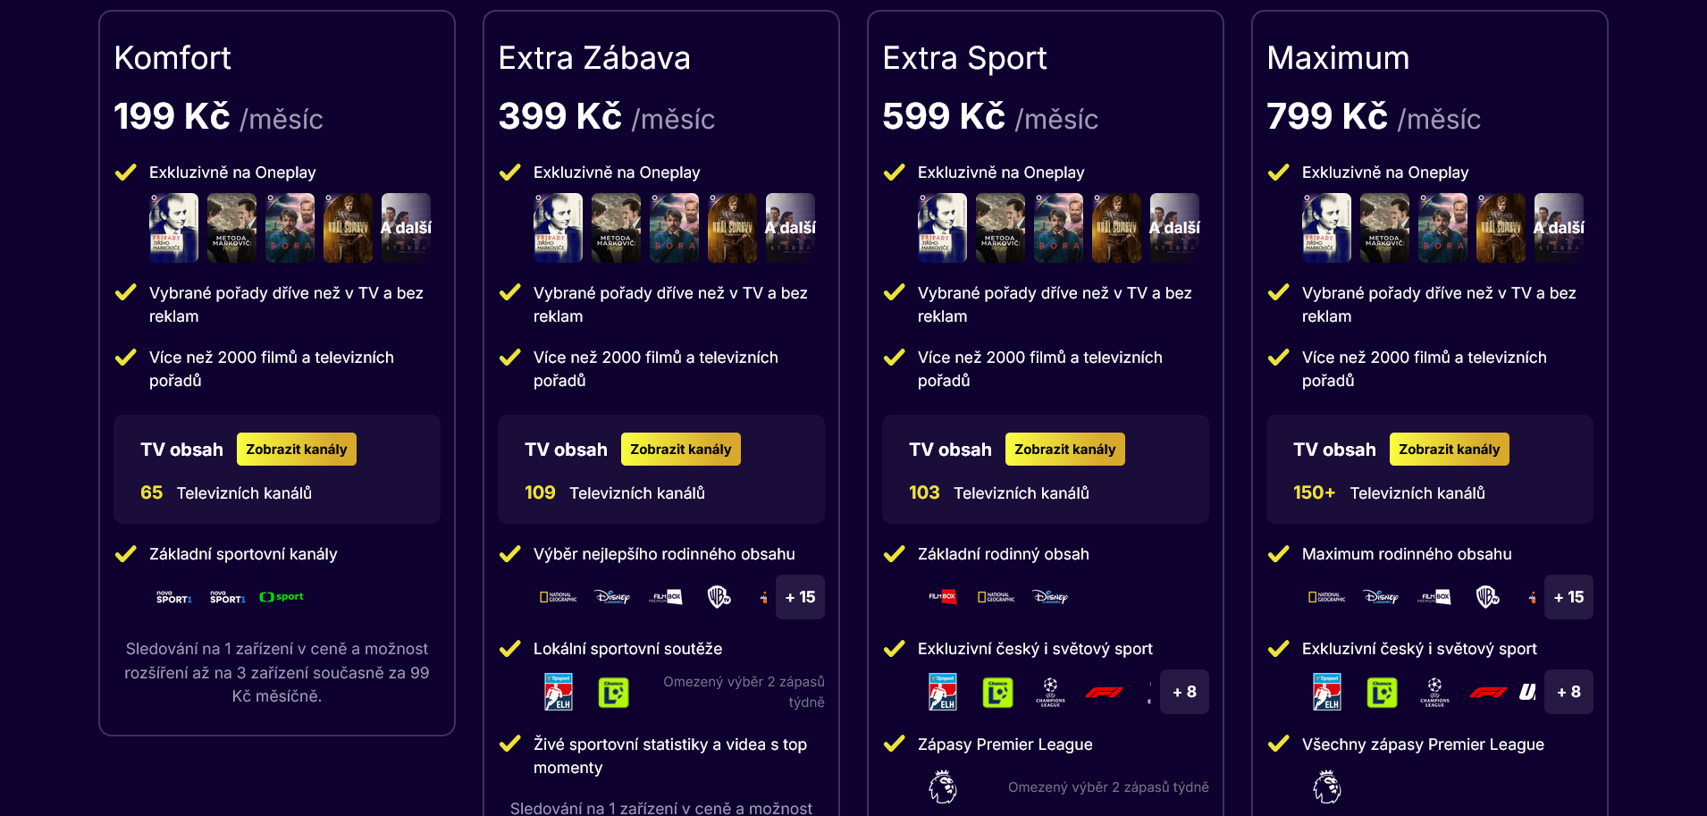Click Zobrazit kanály in Extra Zábava
Viewport: 1707px width, 816px height.
pos(680,450)
